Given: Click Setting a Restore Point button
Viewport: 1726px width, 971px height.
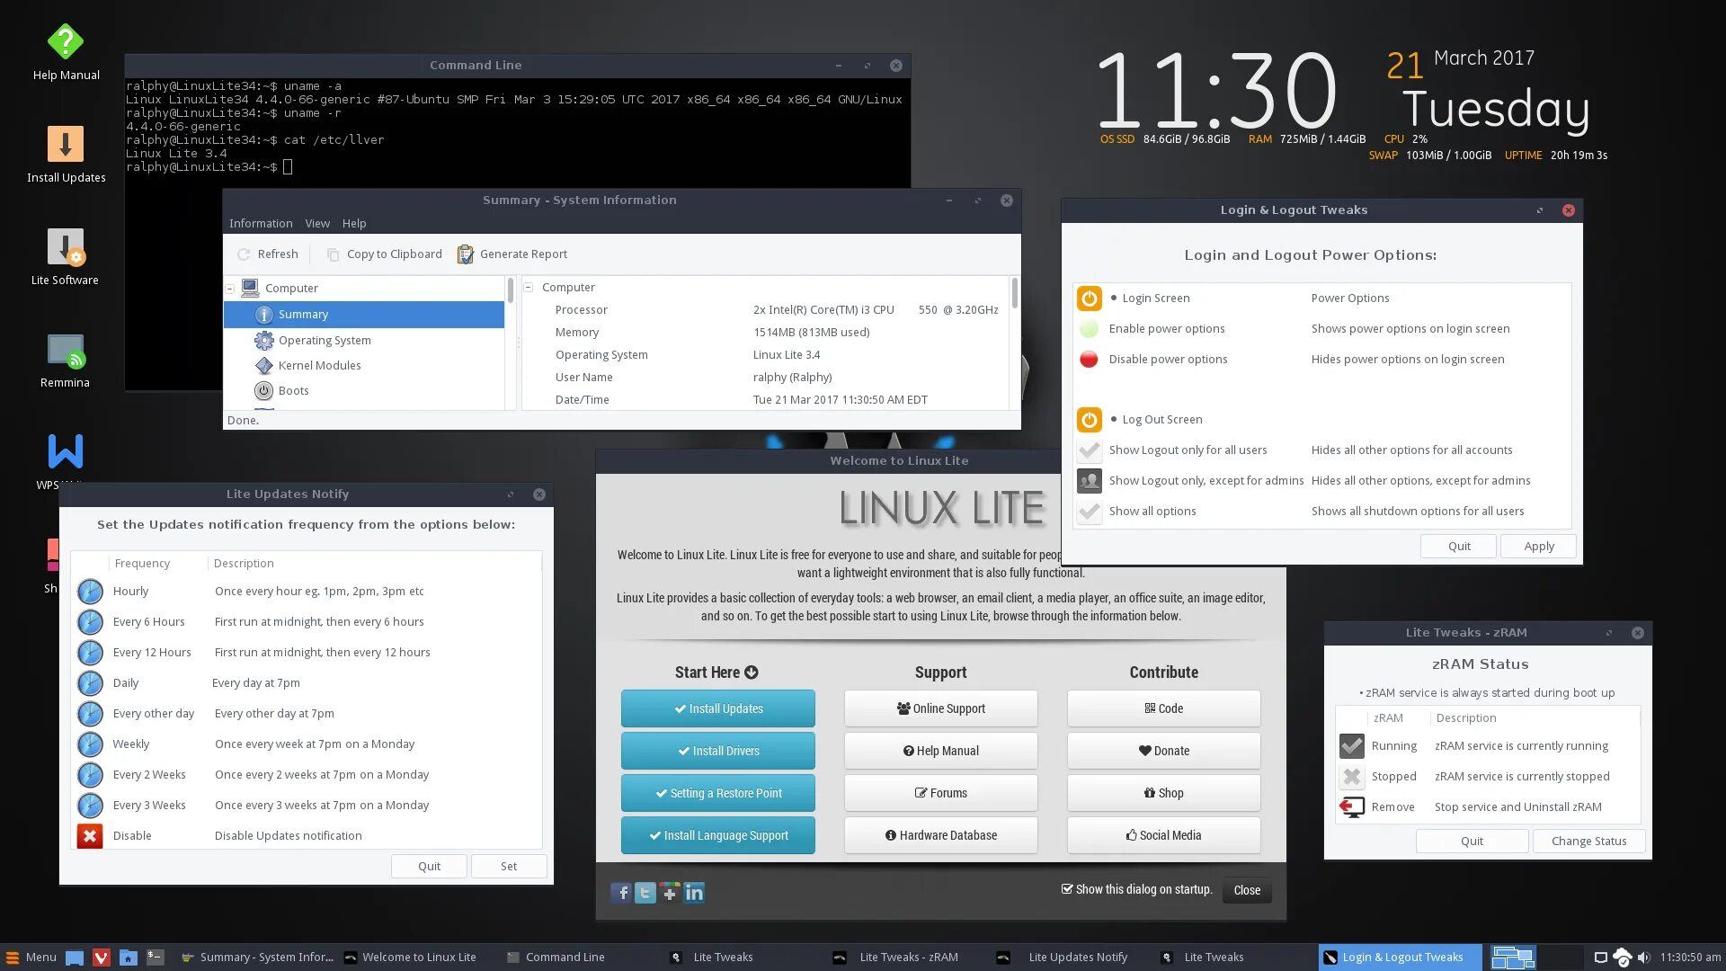Looking at the screenshot, I should click(718, 794).
